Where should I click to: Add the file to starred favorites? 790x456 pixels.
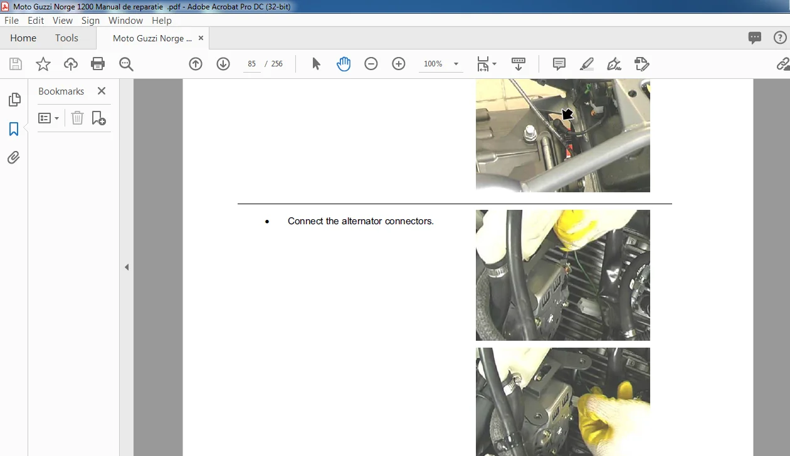pos(43,64)
